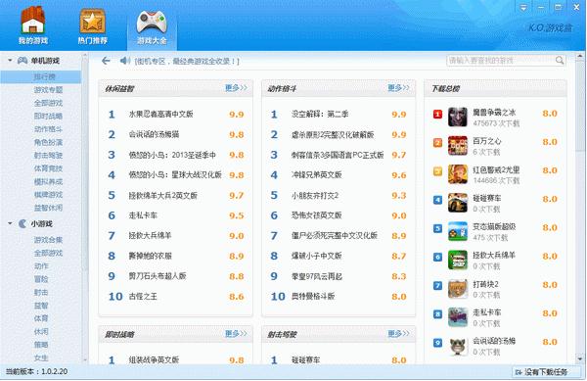Open 碰碰赛车 thumbnail in 下载总榜
587x381 pixels.
[458, 203]
